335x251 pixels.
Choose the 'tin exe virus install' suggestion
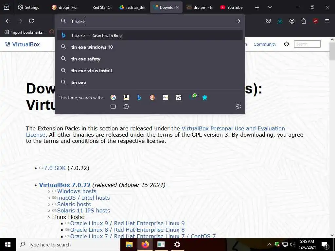point(150,71)
